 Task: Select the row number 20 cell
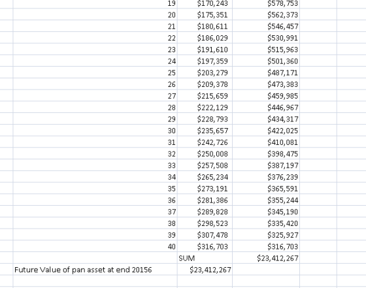pyautogui.click(x=95, y=14)
